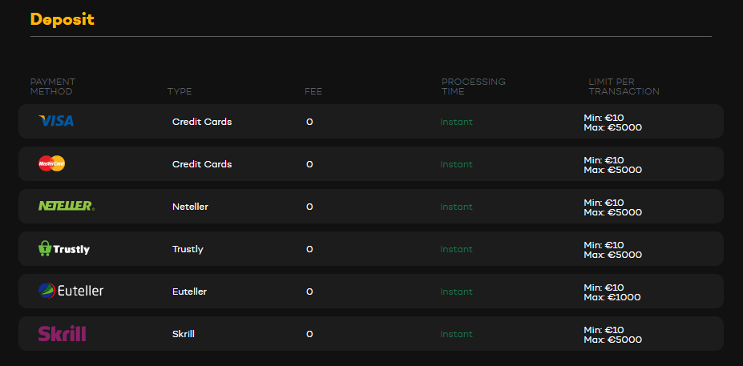Click Instant in the VISA row
Image resolution: width=743 pixels, height=366 pixels.
tap(456, 122)
